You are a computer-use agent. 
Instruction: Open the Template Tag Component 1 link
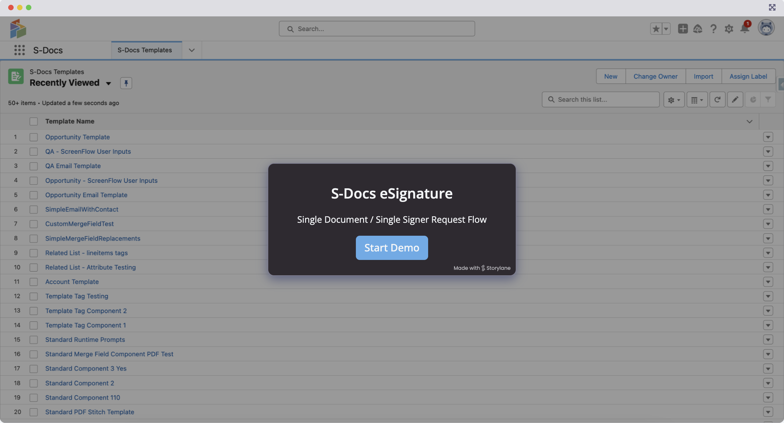pyautogui.click(x=86, y=325)
